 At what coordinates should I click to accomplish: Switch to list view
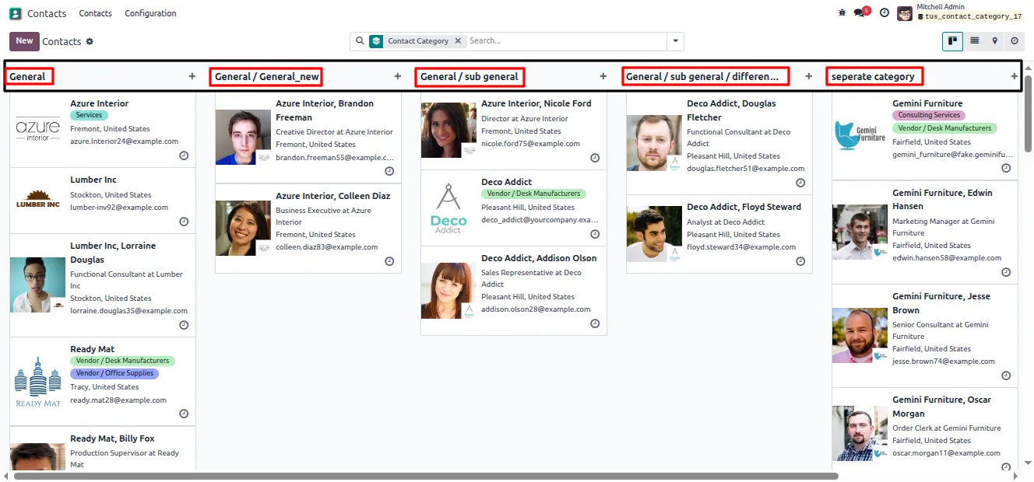click(x=974, y=41)
